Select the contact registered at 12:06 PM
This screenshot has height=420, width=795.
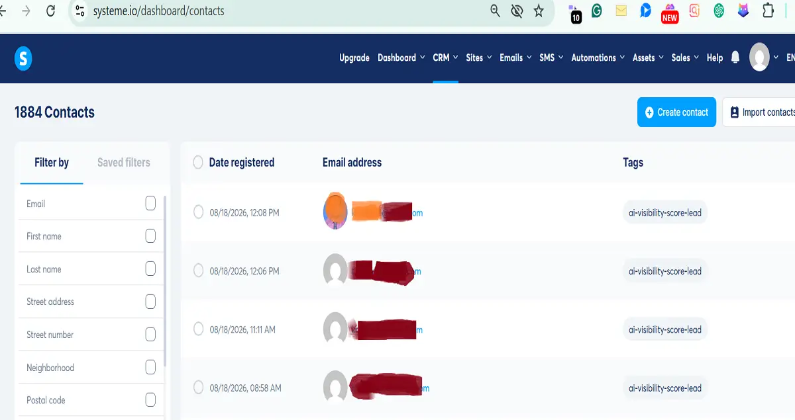(198, 270)
